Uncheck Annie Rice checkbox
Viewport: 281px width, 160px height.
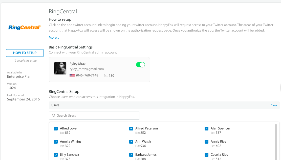tap(206, 142)
